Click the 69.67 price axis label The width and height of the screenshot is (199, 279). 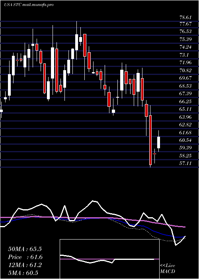[185, 78]
